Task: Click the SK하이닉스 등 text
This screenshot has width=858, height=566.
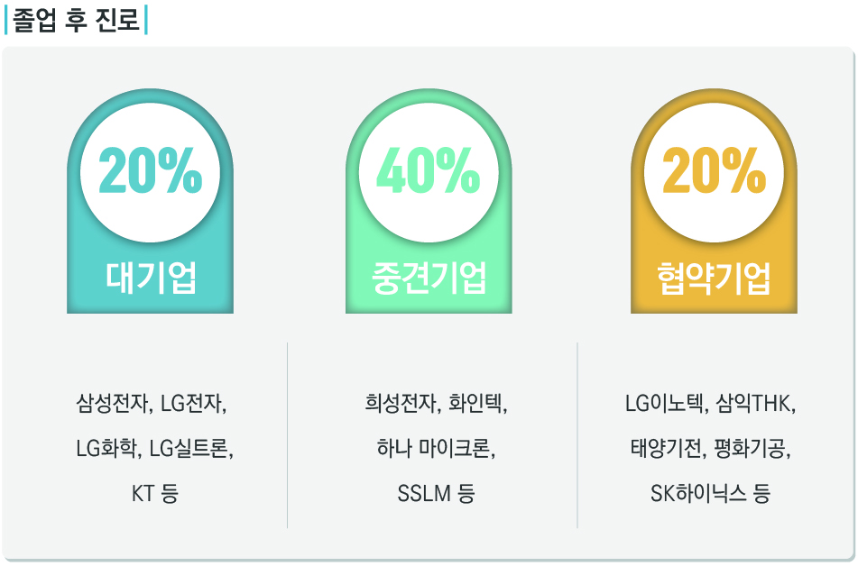Action: pyautogui.click(x=710, y=493)
